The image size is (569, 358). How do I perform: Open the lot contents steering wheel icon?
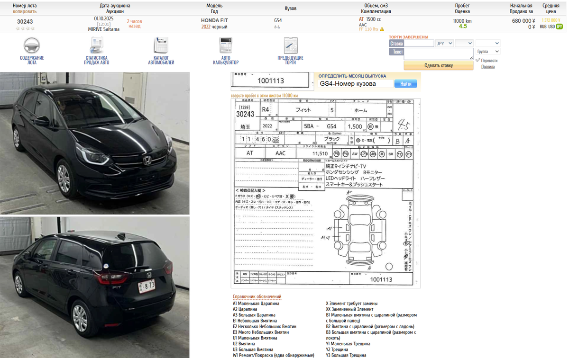[x=32, y=45]
